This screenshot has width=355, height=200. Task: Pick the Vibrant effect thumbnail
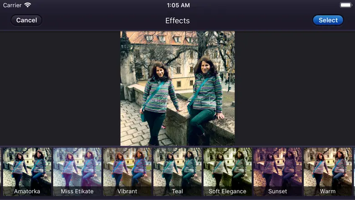(127, 172)
